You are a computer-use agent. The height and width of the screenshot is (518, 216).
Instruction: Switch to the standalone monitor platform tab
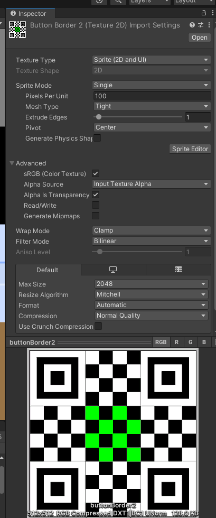click(113, 270)
